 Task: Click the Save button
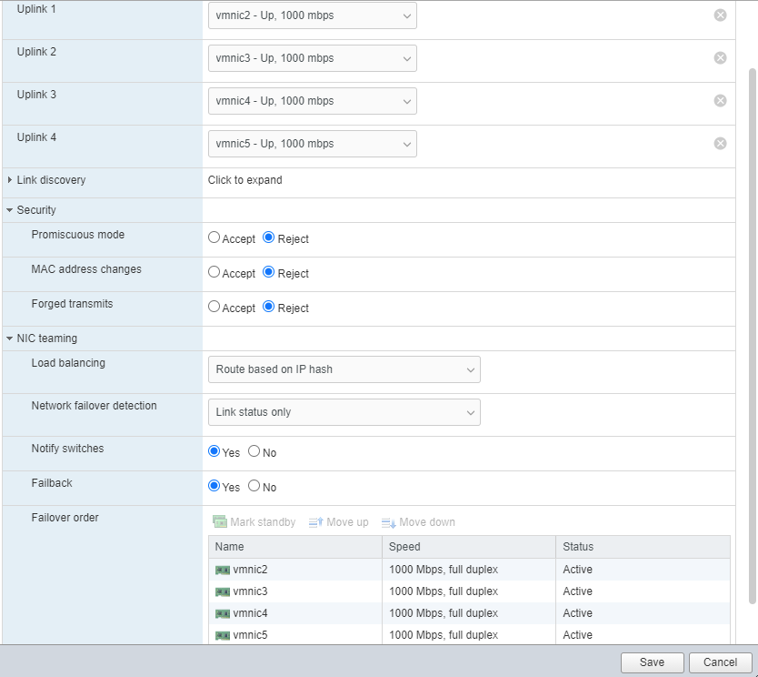pyautogui.click(x=652, y=662)
